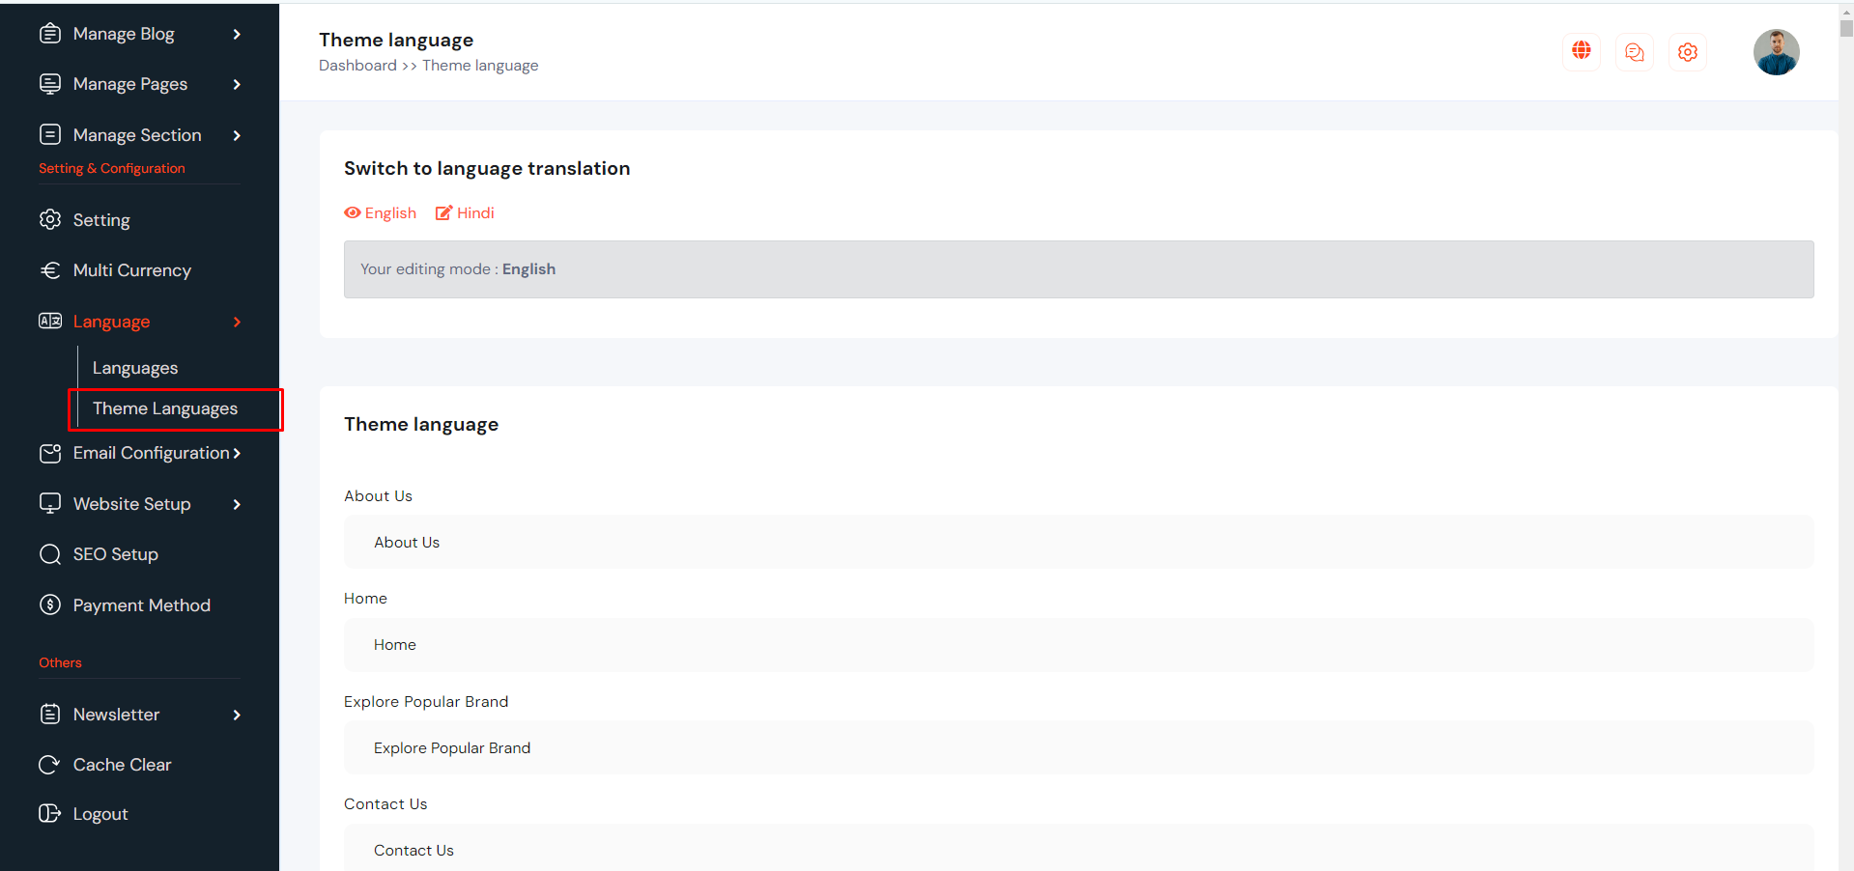This screenshot has height=871, width=1854.
Task: Click the Logout icon in sidebar
Action: point(49,813)
